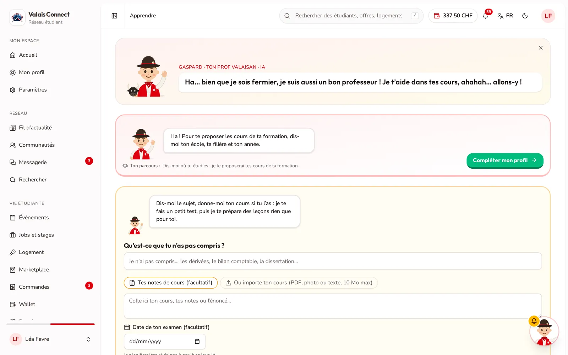Click the dd/mm/yyyy exam date field
Screen dimensions: 568x355
point(165,342)
